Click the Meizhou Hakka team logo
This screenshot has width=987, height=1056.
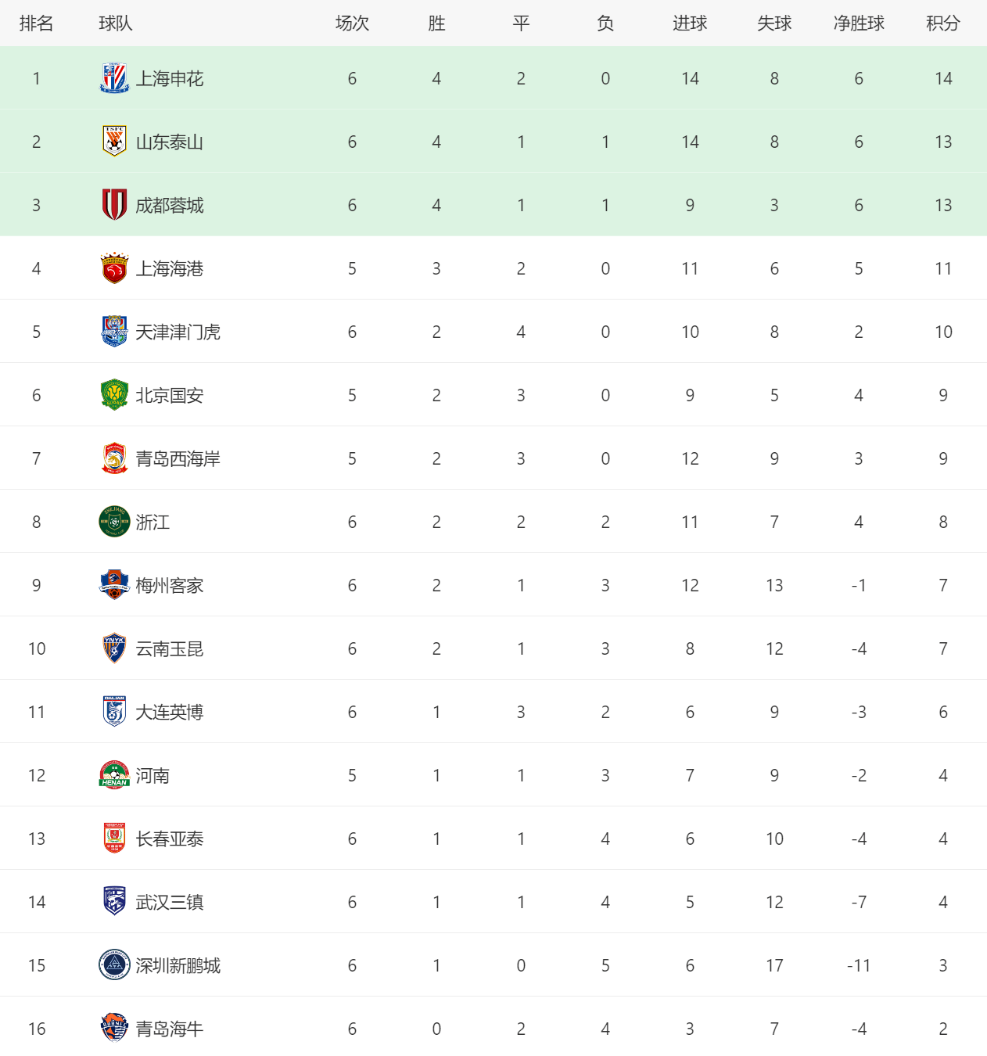coord(114,585)
